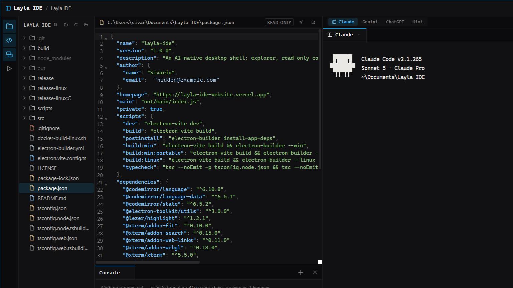Expand the node_modules folder

(x=24, y=58)
